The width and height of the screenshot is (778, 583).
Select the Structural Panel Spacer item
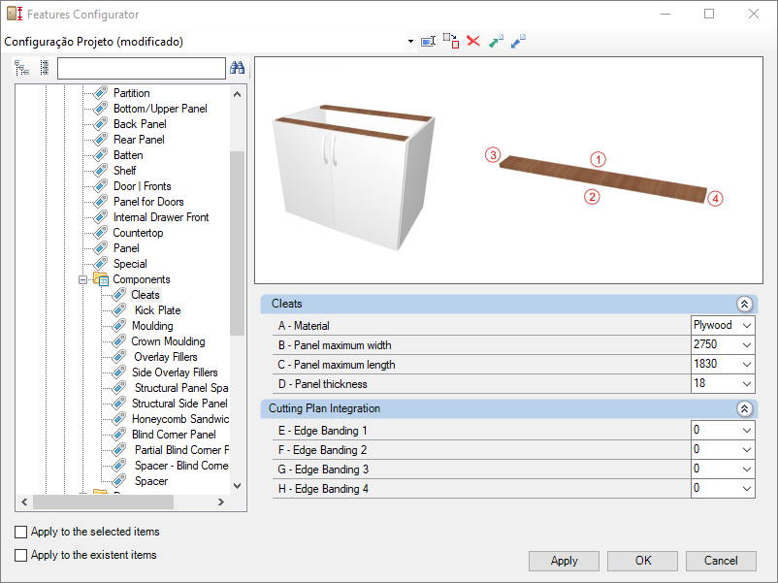pos(181,387)
